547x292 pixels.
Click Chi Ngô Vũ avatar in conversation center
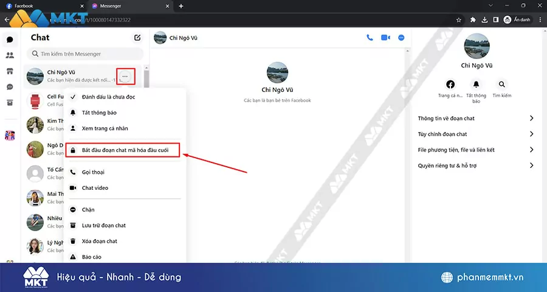coord(277,72)
